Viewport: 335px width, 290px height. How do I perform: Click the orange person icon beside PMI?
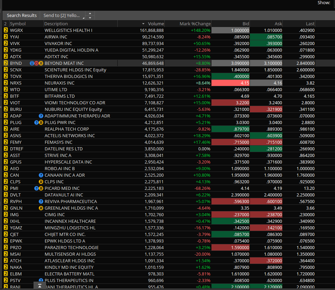(41, 188)
